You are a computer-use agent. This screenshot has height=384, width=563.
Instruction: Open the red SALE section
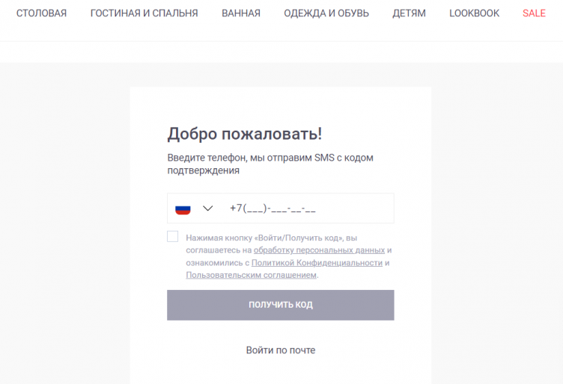tap(534, 13)
